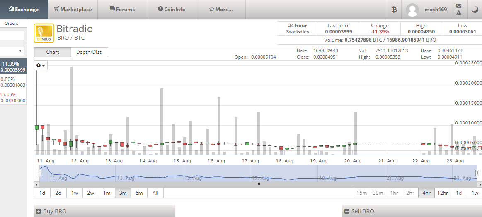Set candle interval to 2hr
Image resolution: width=482 pixels, height=217 pixels.
(410, 193)
